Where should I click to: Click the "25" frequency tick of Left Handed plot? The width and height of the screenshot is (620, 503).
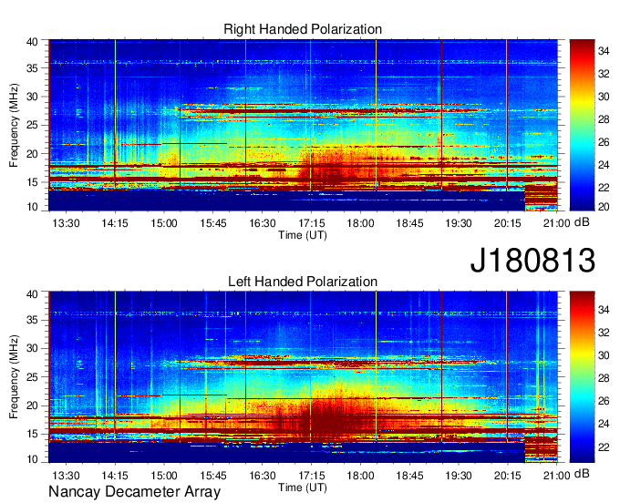click(32, 376)
